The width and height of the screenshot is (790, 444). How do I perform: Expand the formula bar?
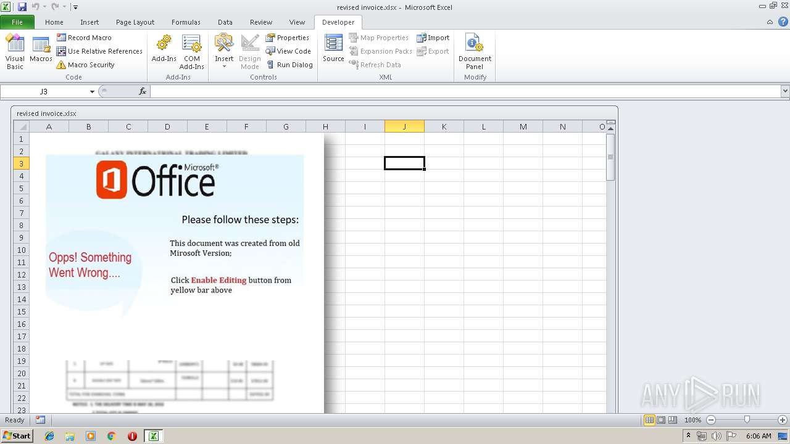[x=785, y=91]
